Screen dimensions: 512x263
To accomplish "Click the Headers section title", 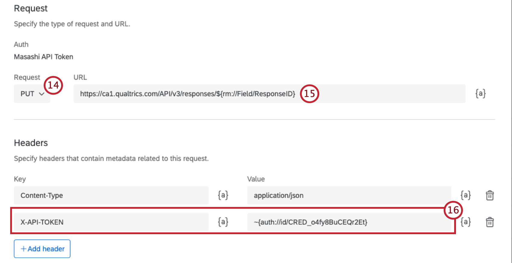I will point(31,143).
